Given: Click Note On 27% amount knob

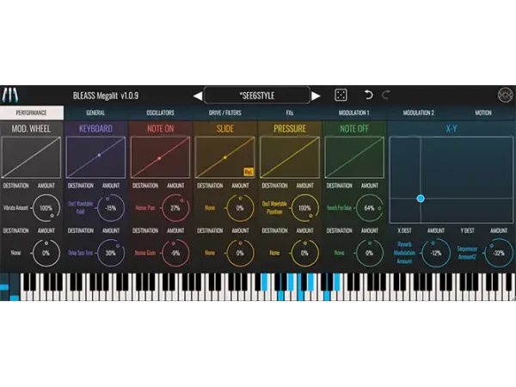Looking at the screenshot, I should tap(175, 208).
